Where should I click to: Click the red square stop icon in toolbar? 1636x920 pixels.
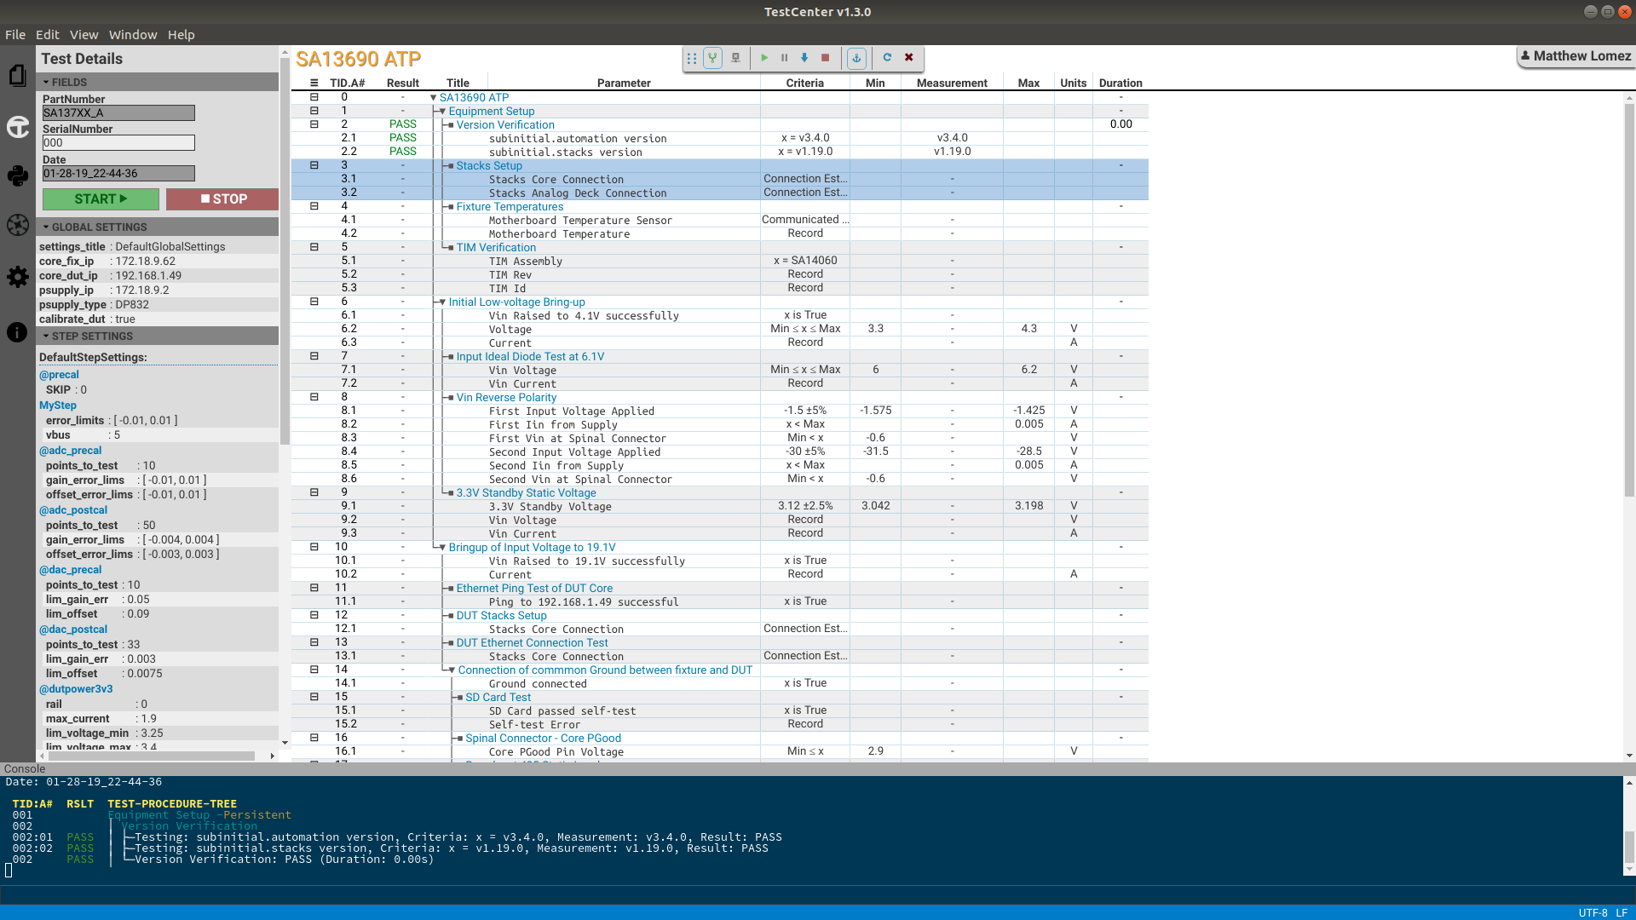tap(825, 58)
